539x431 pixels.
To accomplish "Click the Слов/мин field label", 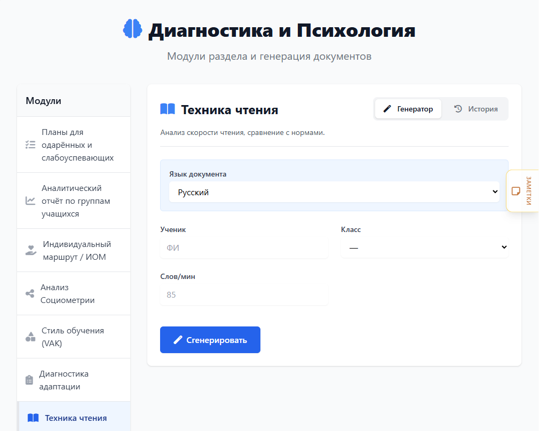I will click(x=177, y=276).
